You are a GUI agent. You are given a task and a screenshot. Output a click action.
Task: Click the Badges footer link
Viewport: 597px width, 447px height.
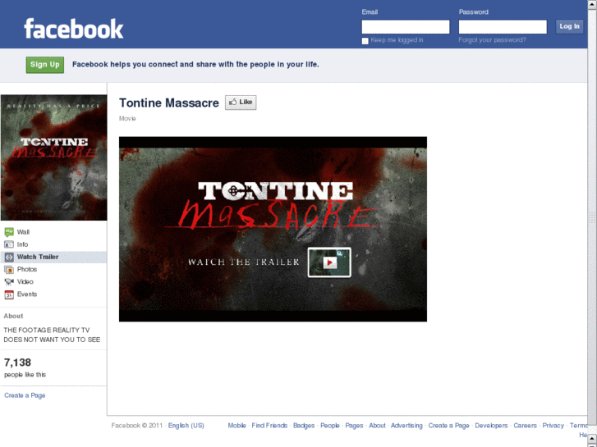click(x=304, y=426)
